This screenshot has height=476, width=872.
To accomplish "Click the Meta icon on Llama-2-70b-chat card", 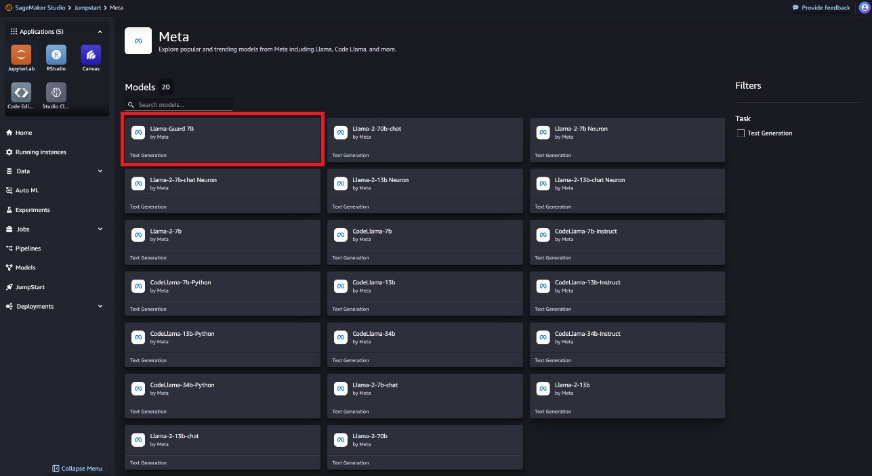I will [341, 133].
